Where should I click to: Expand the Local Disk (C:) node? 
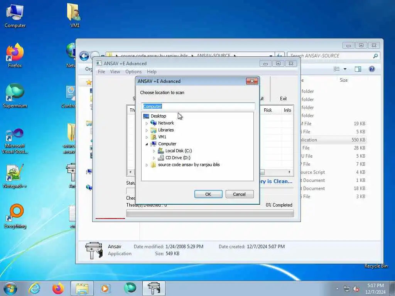coord(154,151)
